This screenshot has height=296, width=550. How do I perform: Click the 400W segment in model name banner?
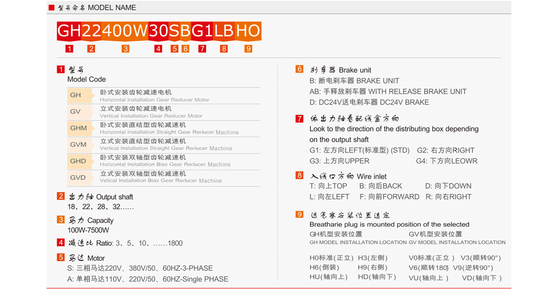coord(124,31)
